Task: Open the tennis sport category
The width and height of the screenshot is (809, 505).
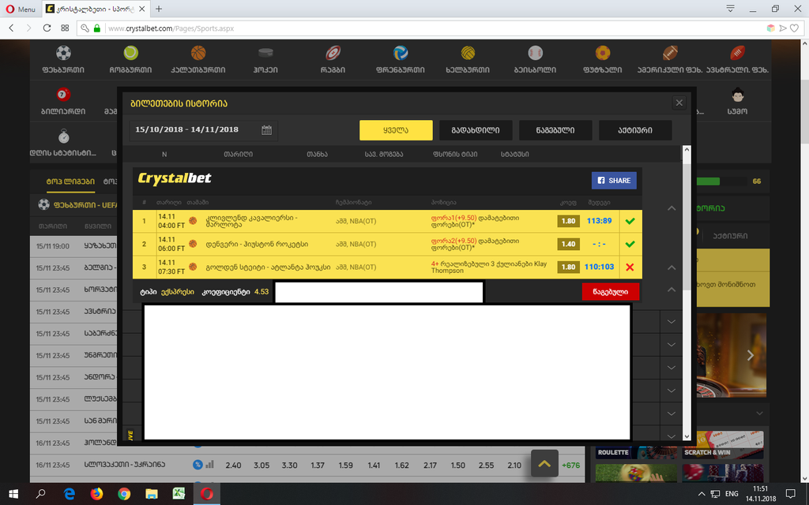Action: click(x=130, y=53)
